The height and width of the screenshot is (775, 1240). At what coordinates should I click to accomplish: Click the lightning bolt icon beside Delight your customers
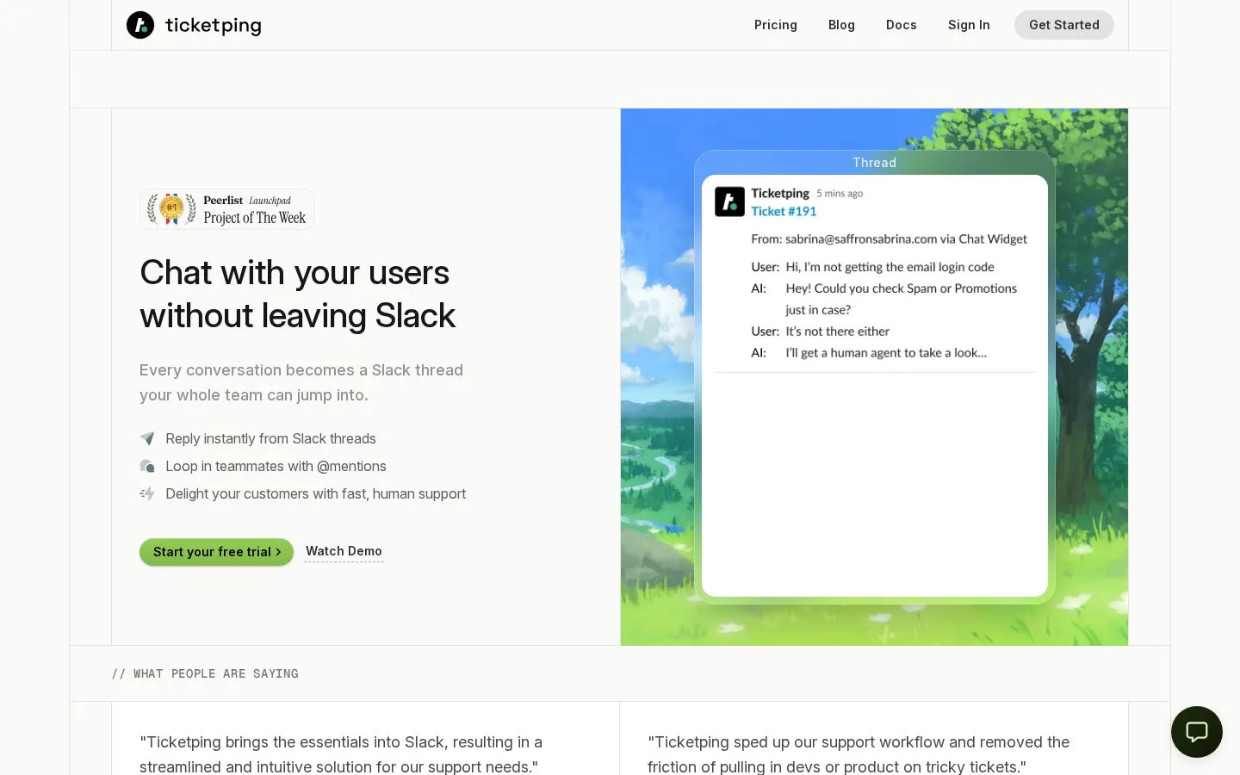pos(147,493)
